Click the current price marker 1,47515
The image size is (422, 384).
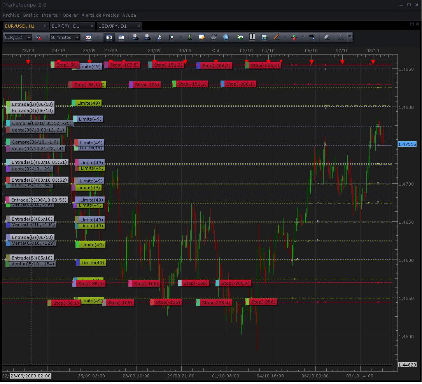[407, 144]
